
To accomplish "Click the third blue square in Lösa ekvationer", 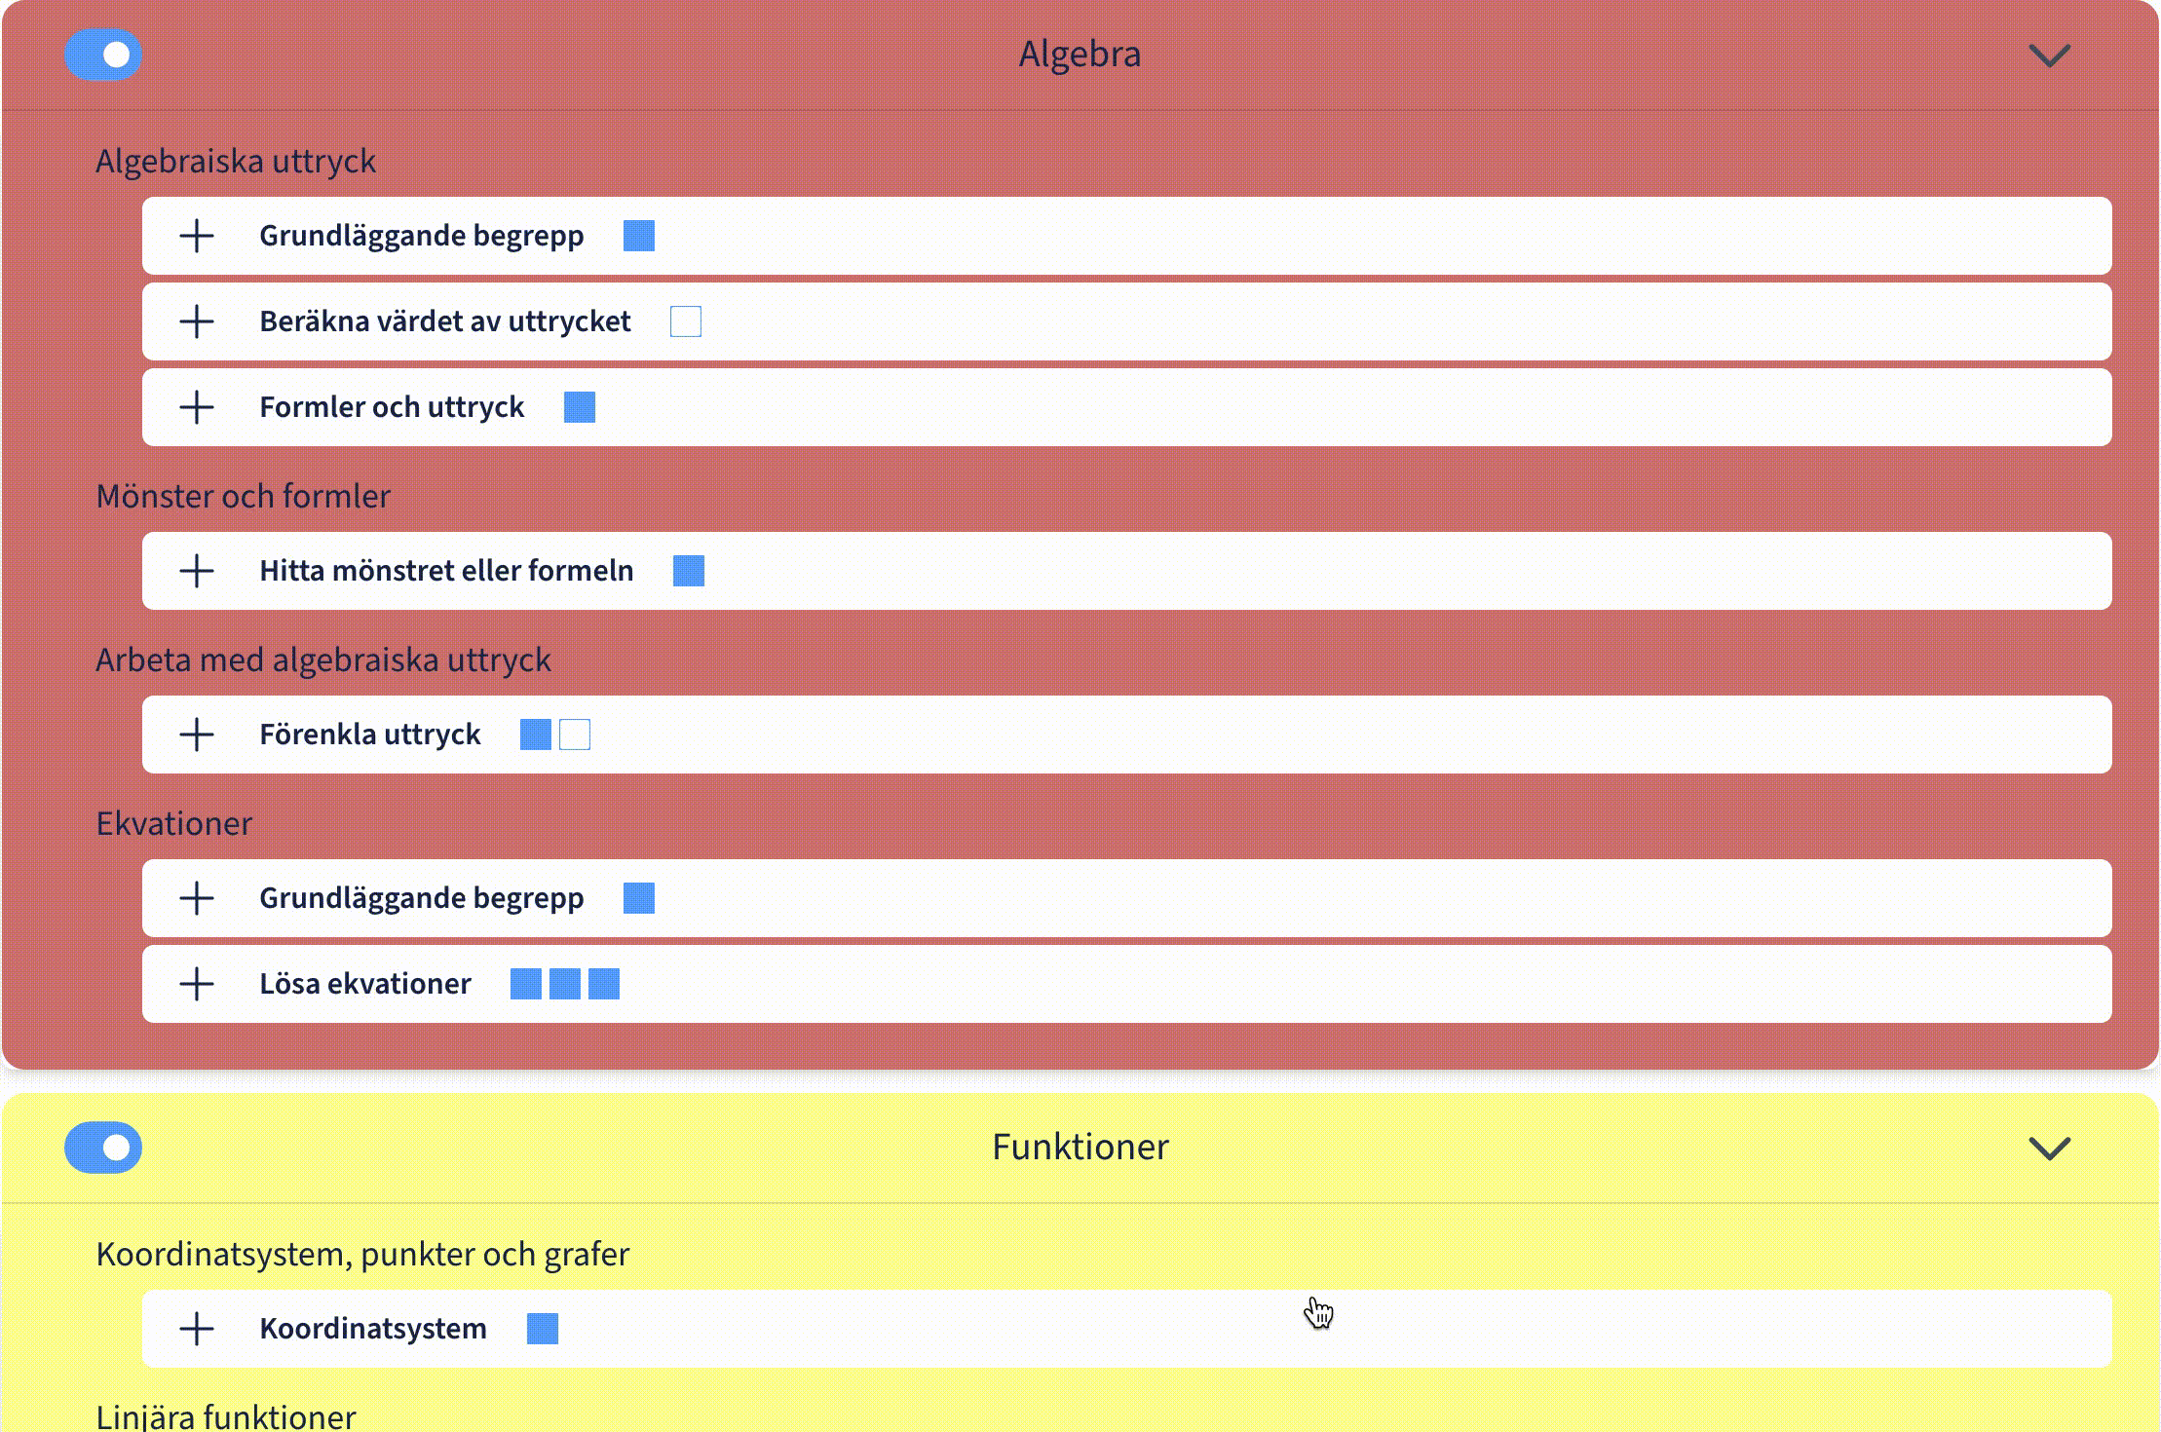I will pos(604,984).
